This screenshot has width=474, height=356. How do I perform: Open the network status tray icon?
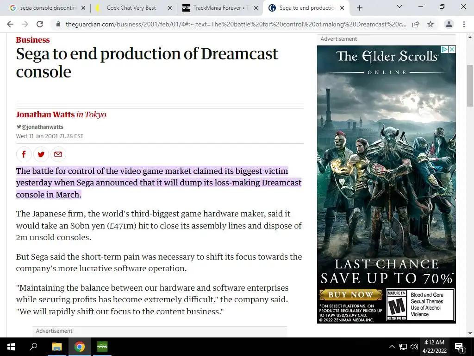tap(403, 347)
